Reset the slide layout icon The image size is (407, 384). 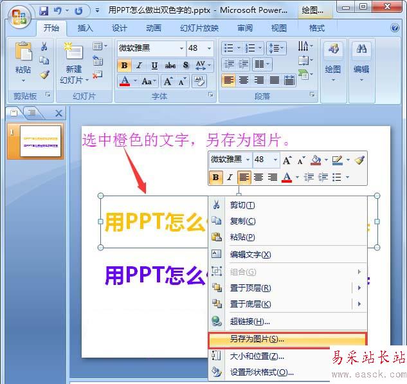[x=98, y=60]
